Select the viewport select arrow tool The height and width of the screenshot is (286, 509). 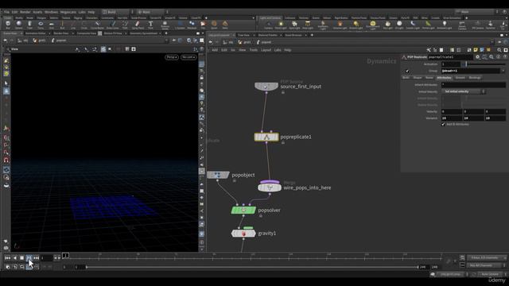(x=6, y=83)
